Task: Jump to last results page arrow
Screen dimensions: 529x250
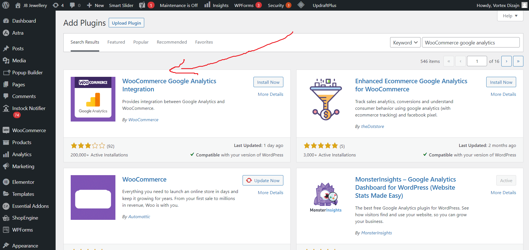Action: (518, 61)
